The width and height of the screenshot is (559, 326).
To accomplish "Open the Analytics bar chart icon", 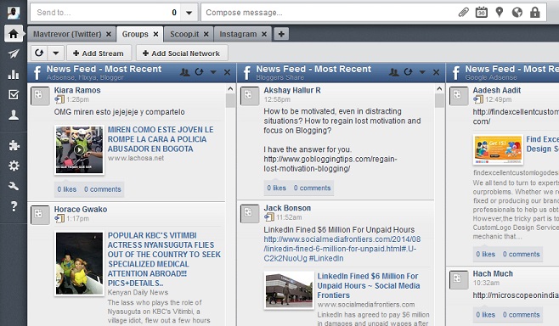I will click(14, 74).
